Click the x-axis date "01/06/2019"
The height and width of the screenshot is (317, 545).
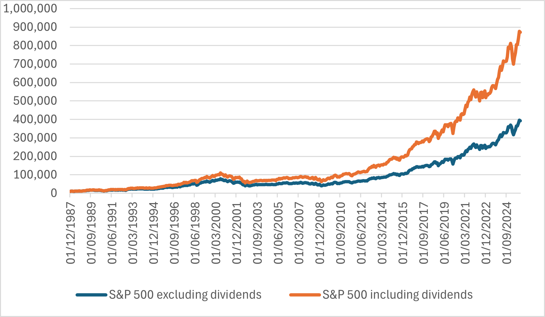(x=444, y=233)
